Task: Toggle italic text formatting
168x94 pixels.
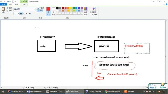Action: [x=24, y=13]
